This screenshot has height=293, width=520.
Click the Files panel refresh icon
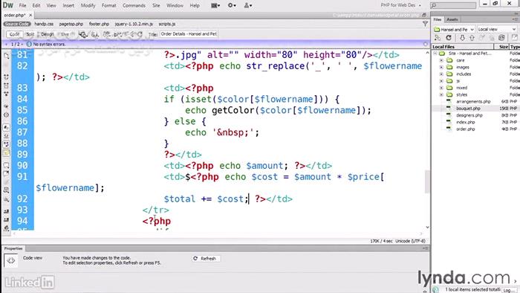tap(449, 38)
